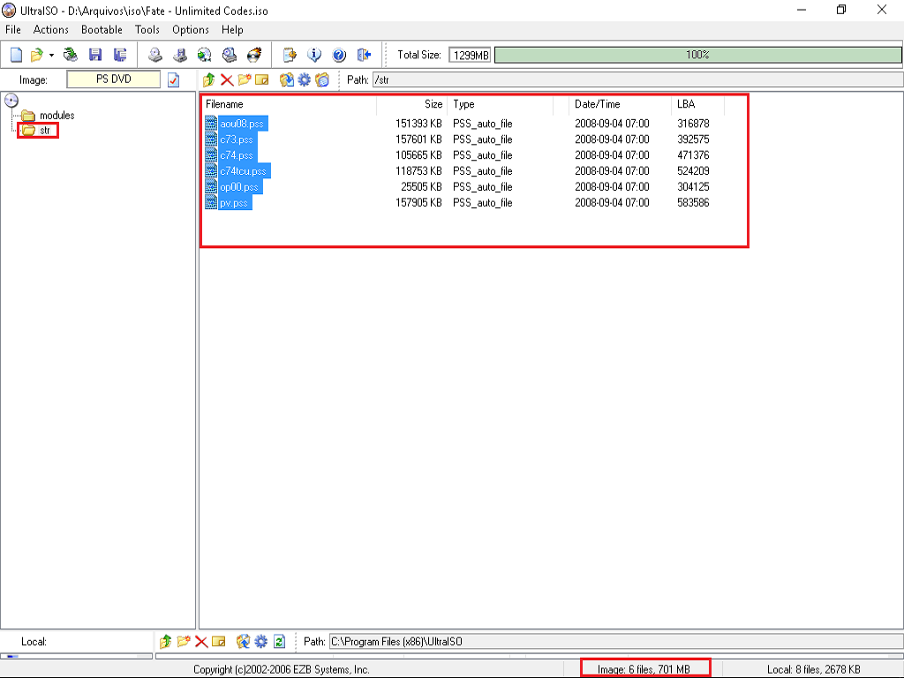Click the Burn CD/DVD image icon
This screenshot has width=904, height=678.
[255, 55]
